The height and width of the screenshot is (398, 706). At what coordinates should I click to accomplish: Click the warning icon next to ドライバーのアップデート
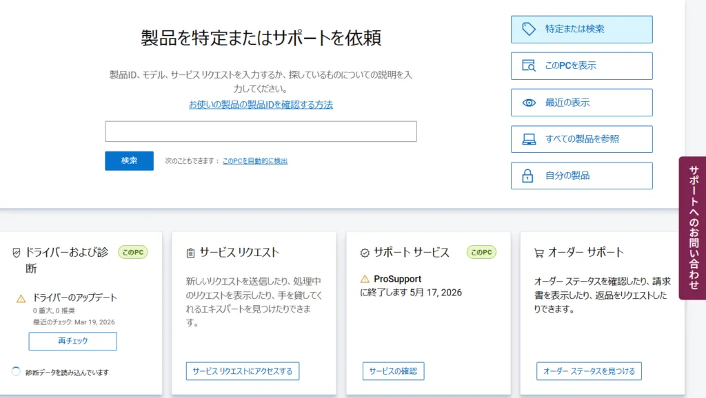click(x=21, y=298)
